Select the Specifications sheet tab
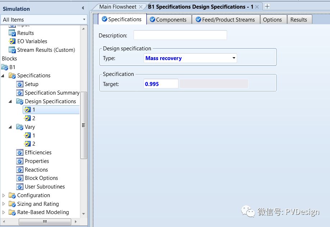This screenshot has width=330, height=227. [x=122, y=19]
